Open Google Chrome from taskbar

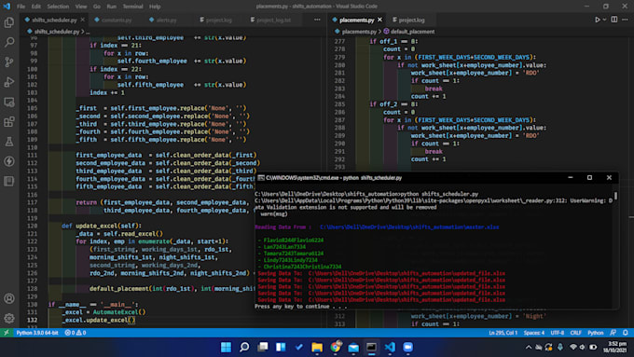[x=336, y=347]
